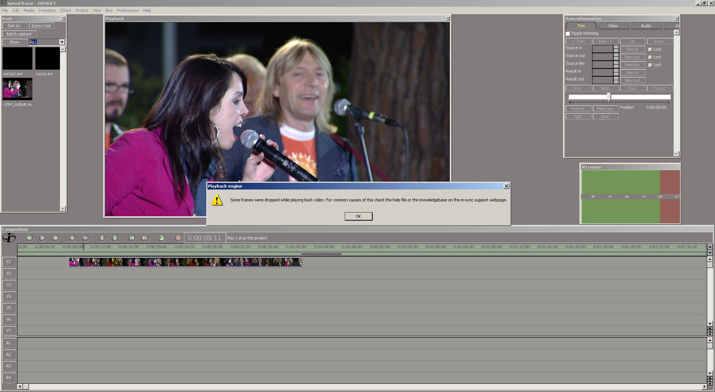715x392 pixels.
Task: Click the Source in stepper arrows
Action: [616, 49]
